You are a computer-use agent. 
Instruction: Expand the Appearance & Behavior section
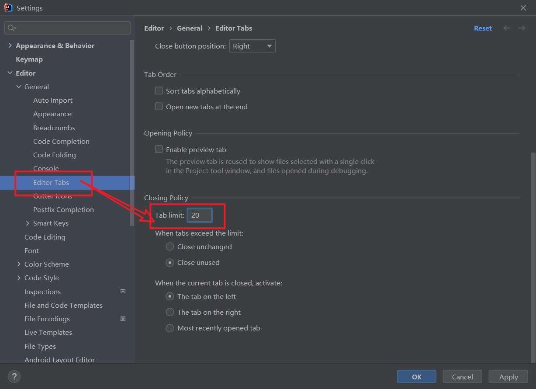coord(10,45)
